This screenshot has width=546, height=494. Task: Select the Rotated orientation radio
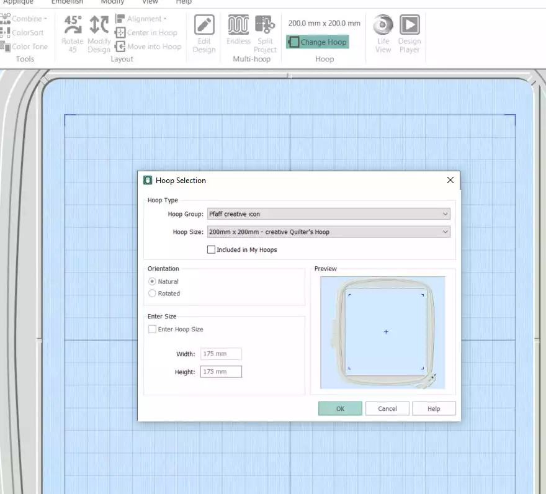[x=152, y=294]
